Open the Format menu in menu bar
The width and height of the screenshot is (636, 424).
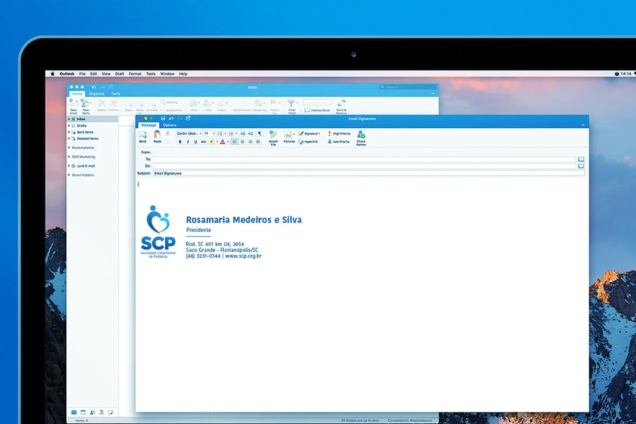coord(135,74)
